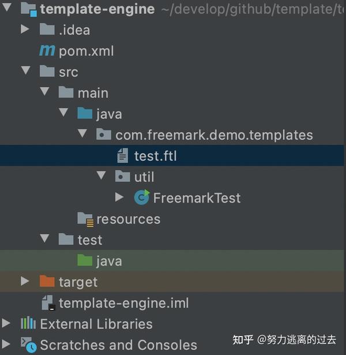Expand the .idea folder

pyautogui.click(x=25, y=29)
